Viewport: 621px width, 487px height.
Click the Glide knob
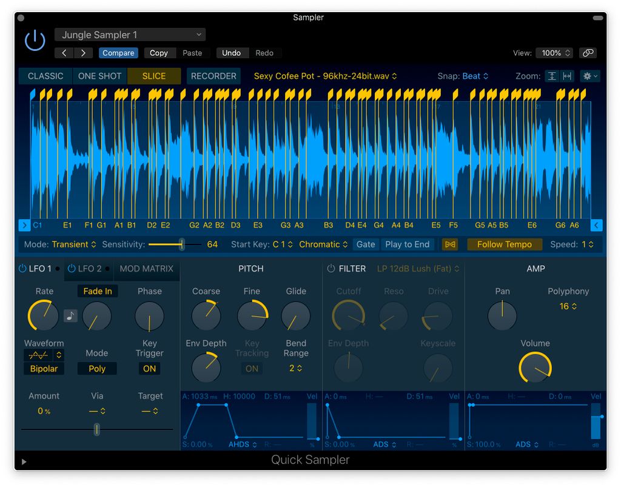(x=295, y=315)
